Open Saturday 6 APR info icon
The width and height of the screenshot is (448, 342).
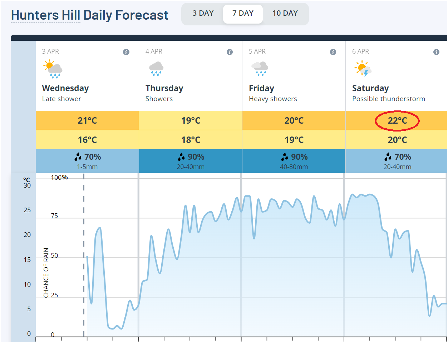[436, 52]
